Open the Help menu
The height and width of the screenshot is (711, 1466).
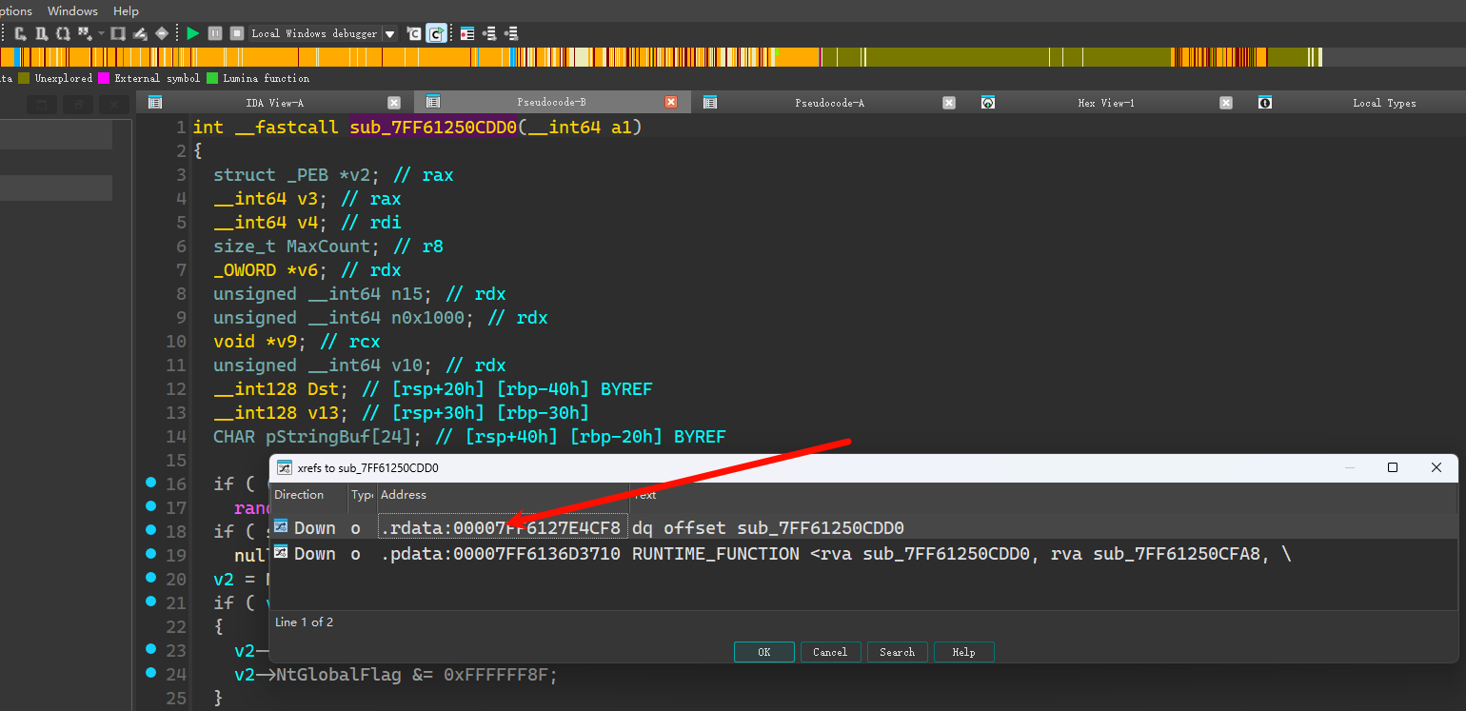126,10
